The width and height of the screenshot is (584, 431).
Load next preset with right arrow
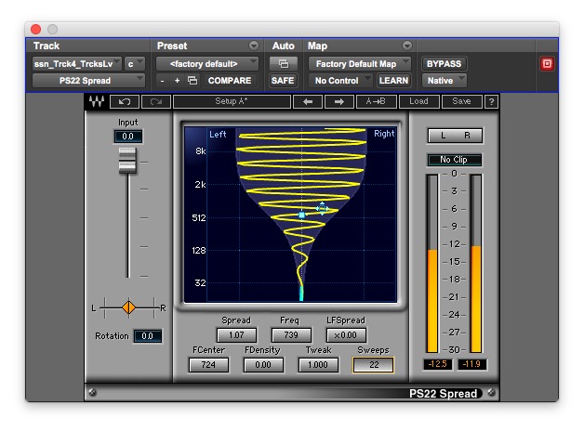338,101
